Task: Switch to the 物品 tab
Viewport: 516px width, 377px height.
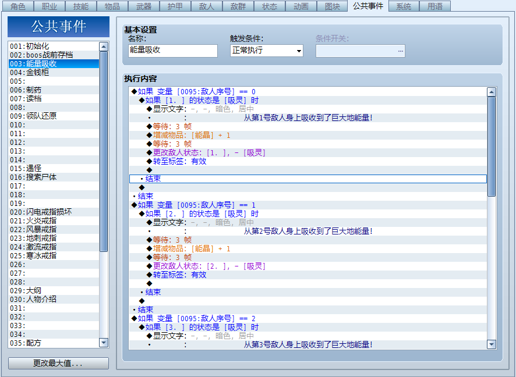Action: (112, 6)
